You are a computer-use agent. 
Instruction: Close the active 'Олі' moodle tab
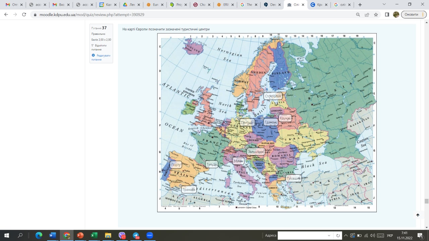point(303,5)
